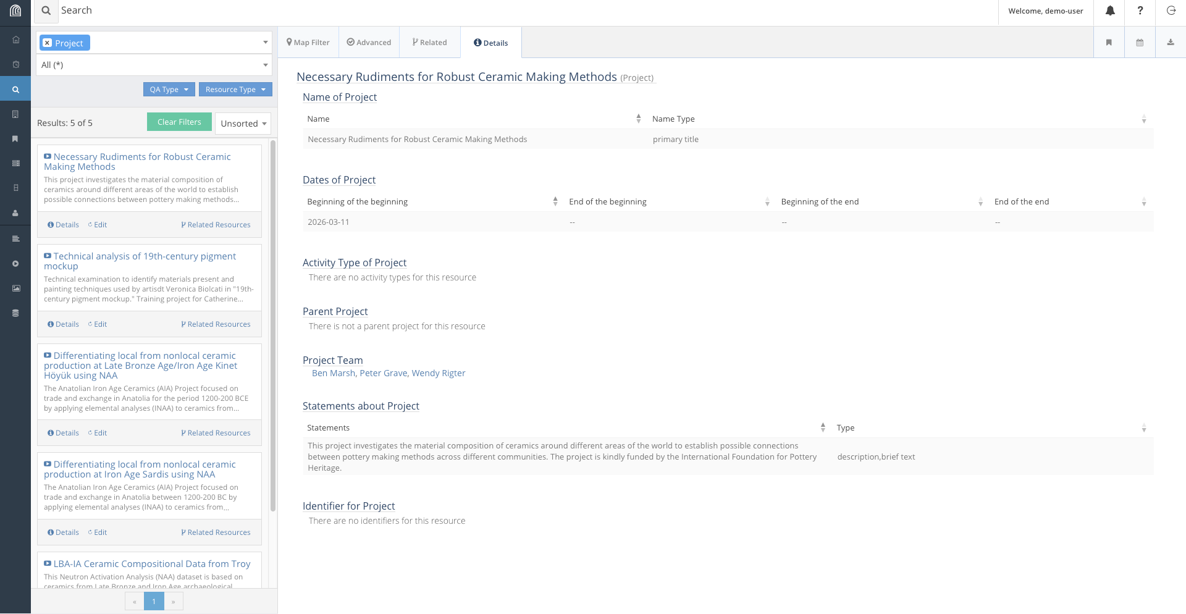Open recent edits via the clock sidebar icon
The height and width of the screenshot is (614, 1186).
click(x=15, y=64)
